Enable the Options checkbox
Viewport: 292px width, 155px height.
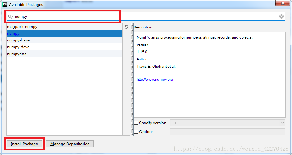[x=136, y=131]
